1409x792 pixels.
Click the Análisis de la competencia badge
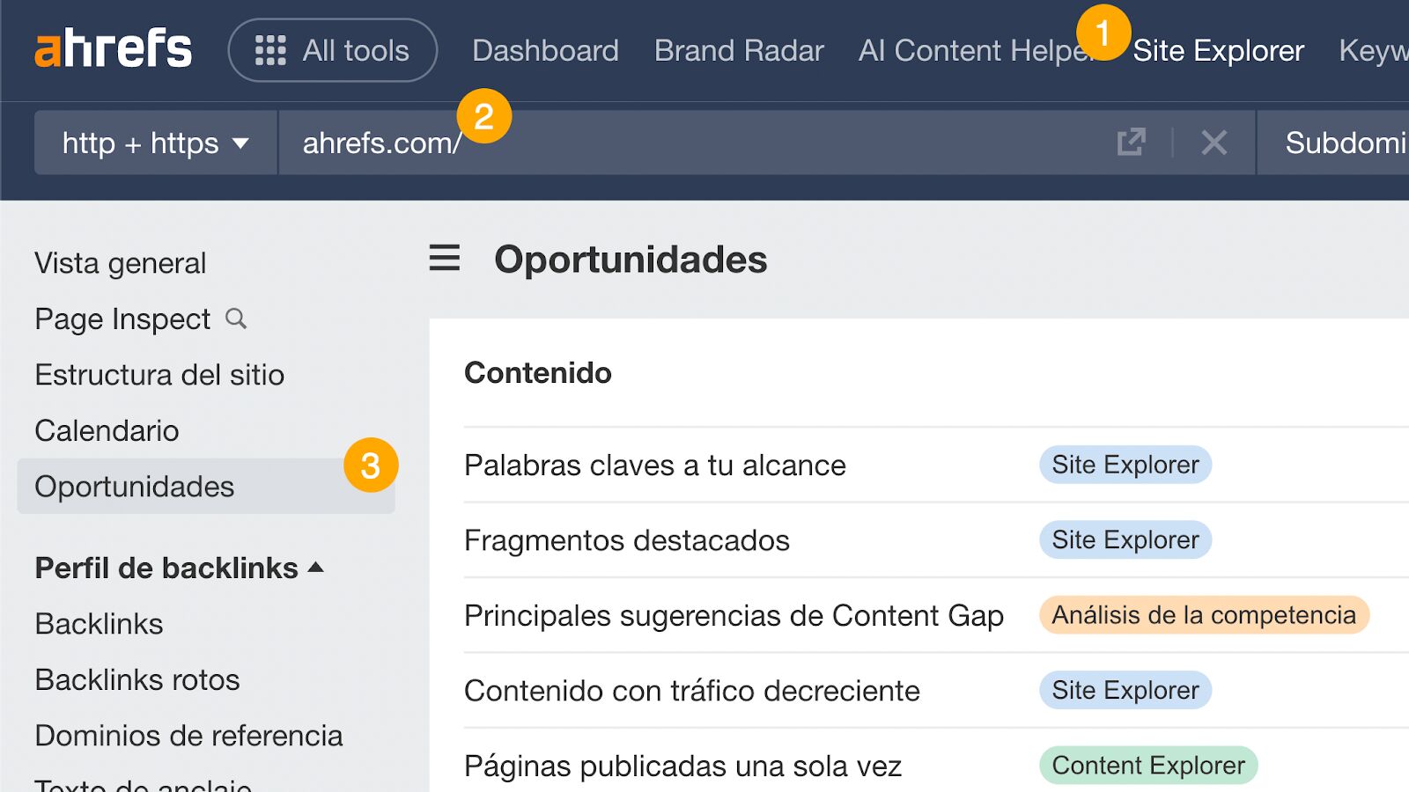[1204, 615]
